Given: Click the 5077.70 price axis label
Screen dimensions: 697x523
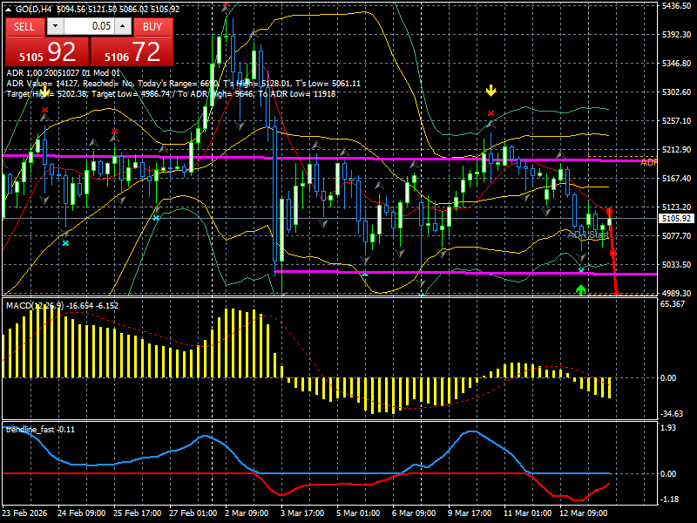Looking at the screenshot, I should pyautogui.click(x=676, y=236).
